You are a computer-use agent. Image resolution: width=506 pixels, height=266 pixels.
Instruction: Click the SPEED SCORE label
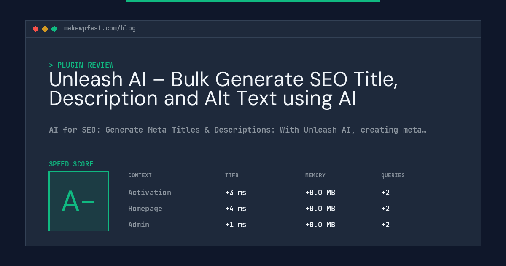[x=71, y=164]
